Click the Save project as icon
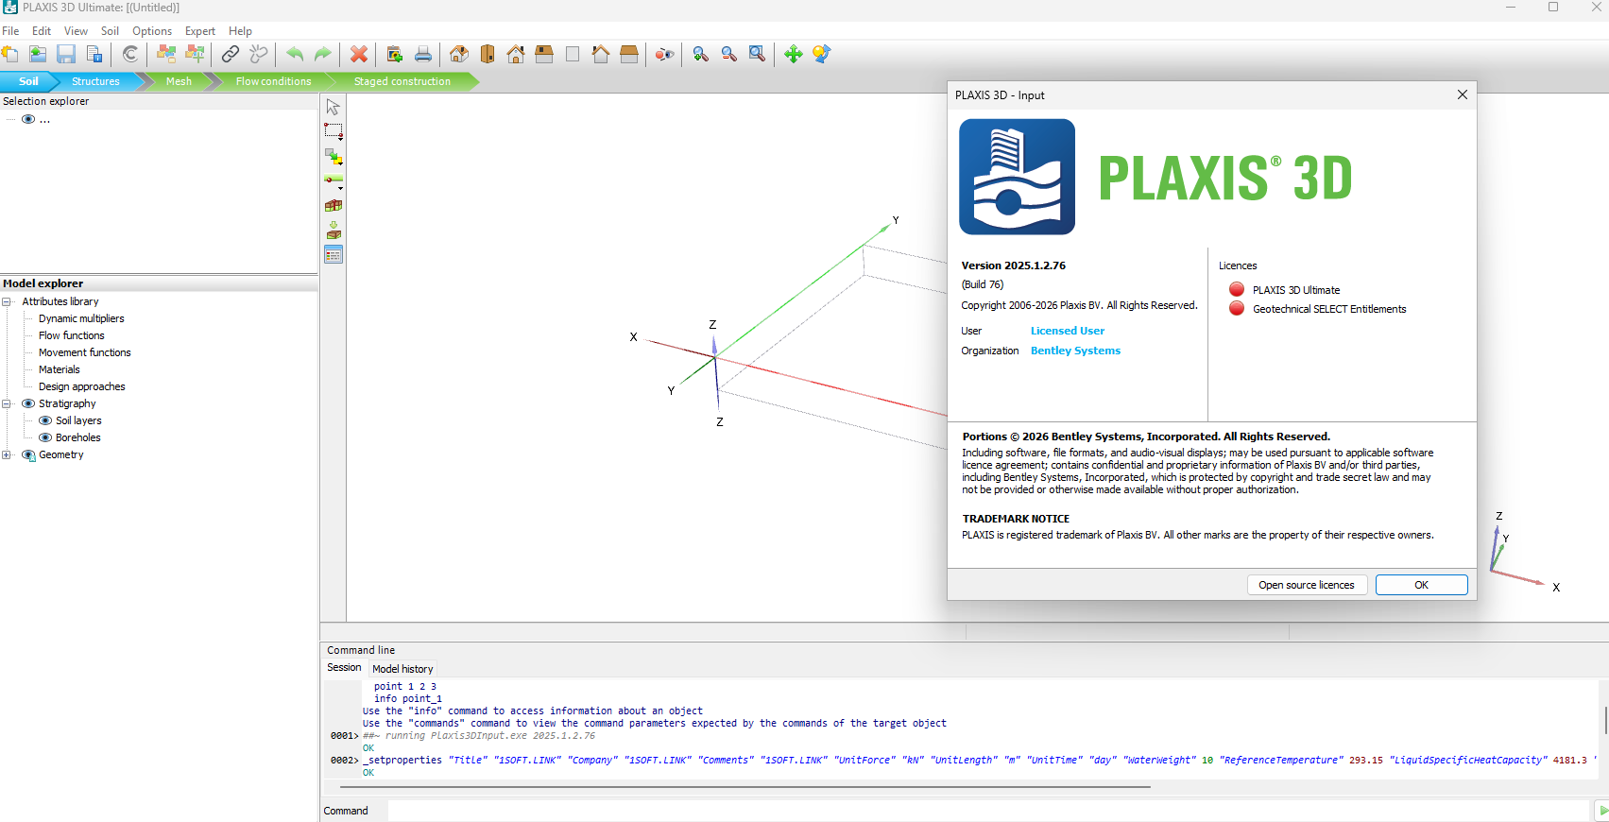1609x822 pixels. (94, 54)
